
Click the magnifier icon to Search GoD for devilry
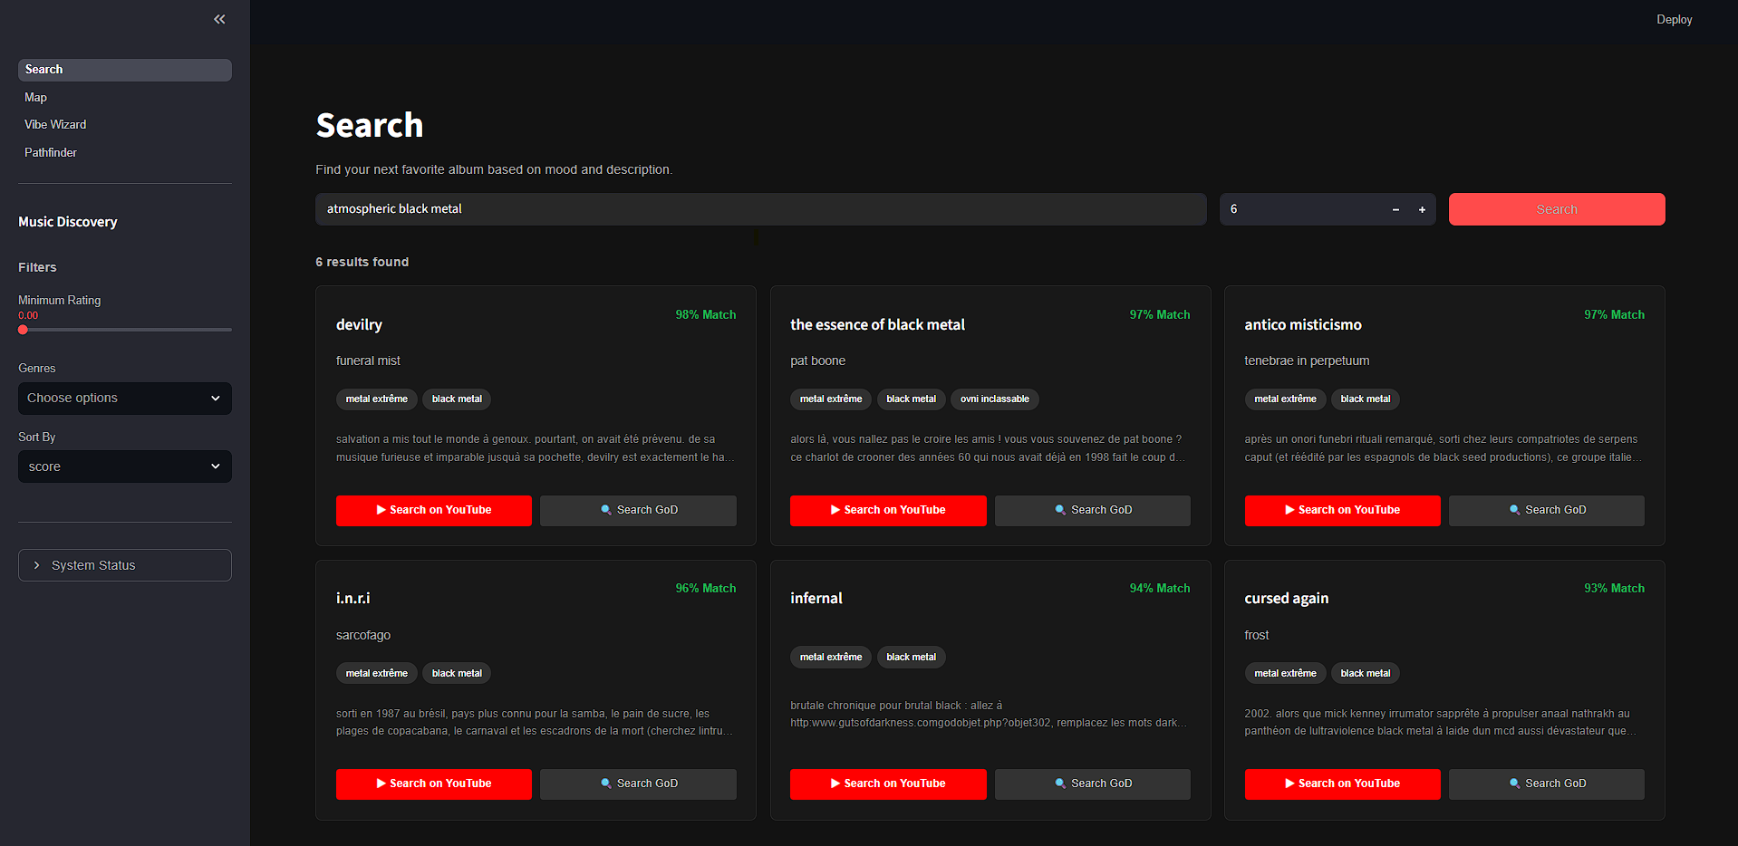[605, 510]
